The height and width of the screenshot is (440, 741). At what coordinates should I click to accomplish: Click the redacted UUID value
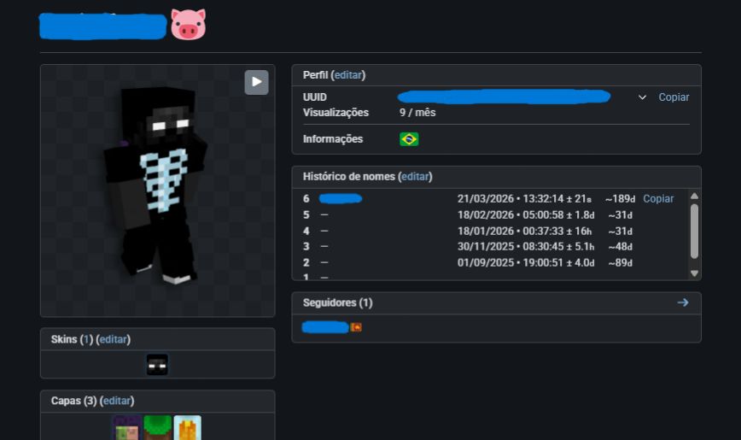[504, 97]
